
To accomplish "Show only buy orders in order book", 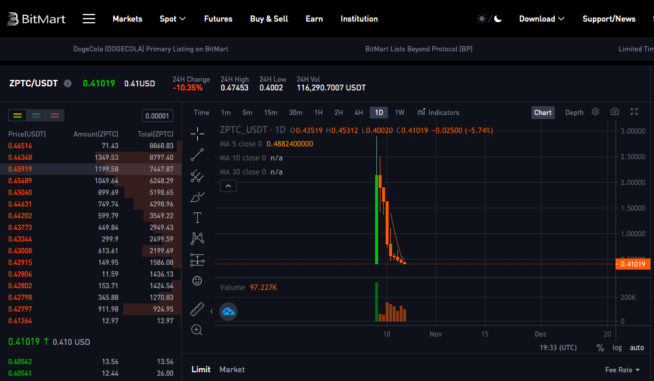I will [x=36, y=116].
